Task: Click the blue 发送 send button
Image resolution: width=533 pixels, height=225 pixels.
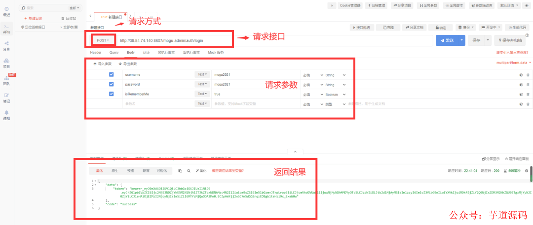Action: click(x=447, y=40)
